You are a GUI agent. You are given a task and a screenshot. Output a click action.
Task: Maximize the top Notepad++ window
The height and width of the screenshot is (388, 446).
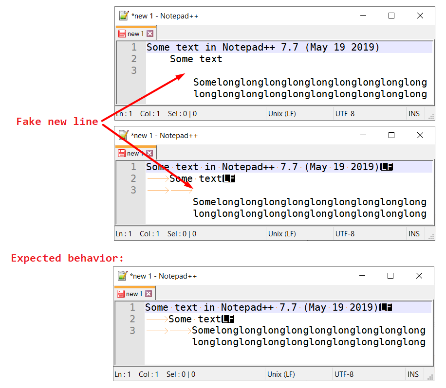391,16
